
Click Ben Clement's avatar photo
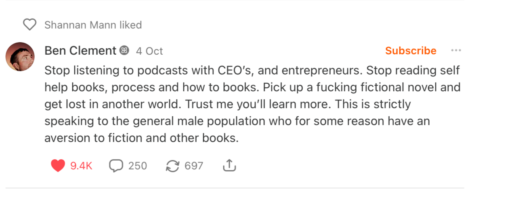tap(20, 57)
